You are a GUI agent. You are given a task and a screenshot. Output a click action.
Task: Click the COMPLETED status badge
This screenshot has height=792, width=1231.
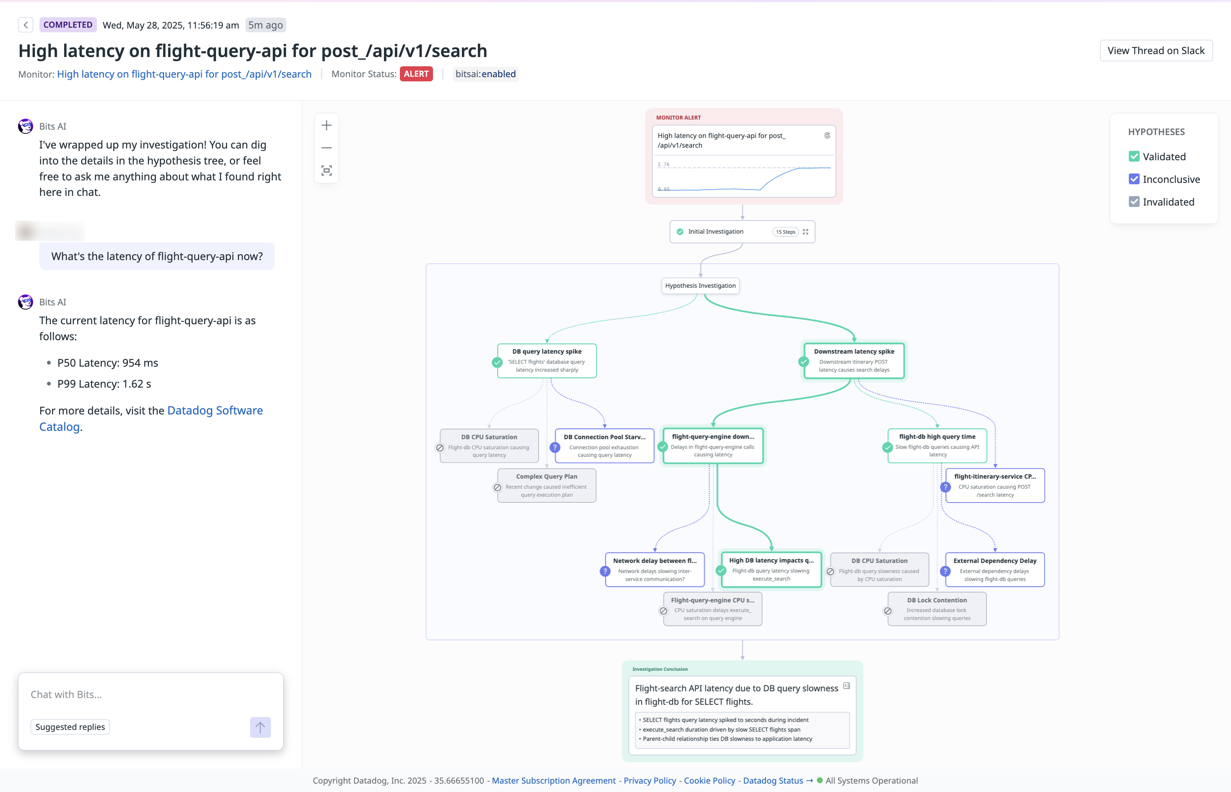pyautogui.click(x=68, y=25)
